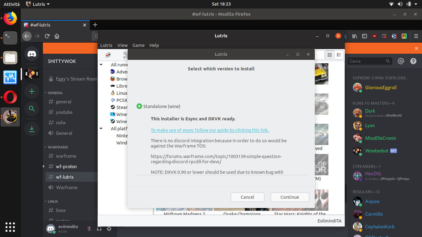Image resolution: width=422 pixels, height=237 pixels.
Task: Open Discord mentions @ icon
Action: pyautogui.click(x=401, y=61)
